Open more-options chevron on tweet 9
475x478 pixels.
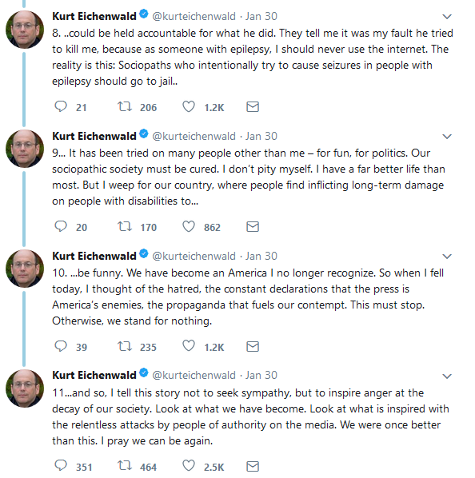pos(447,136)
